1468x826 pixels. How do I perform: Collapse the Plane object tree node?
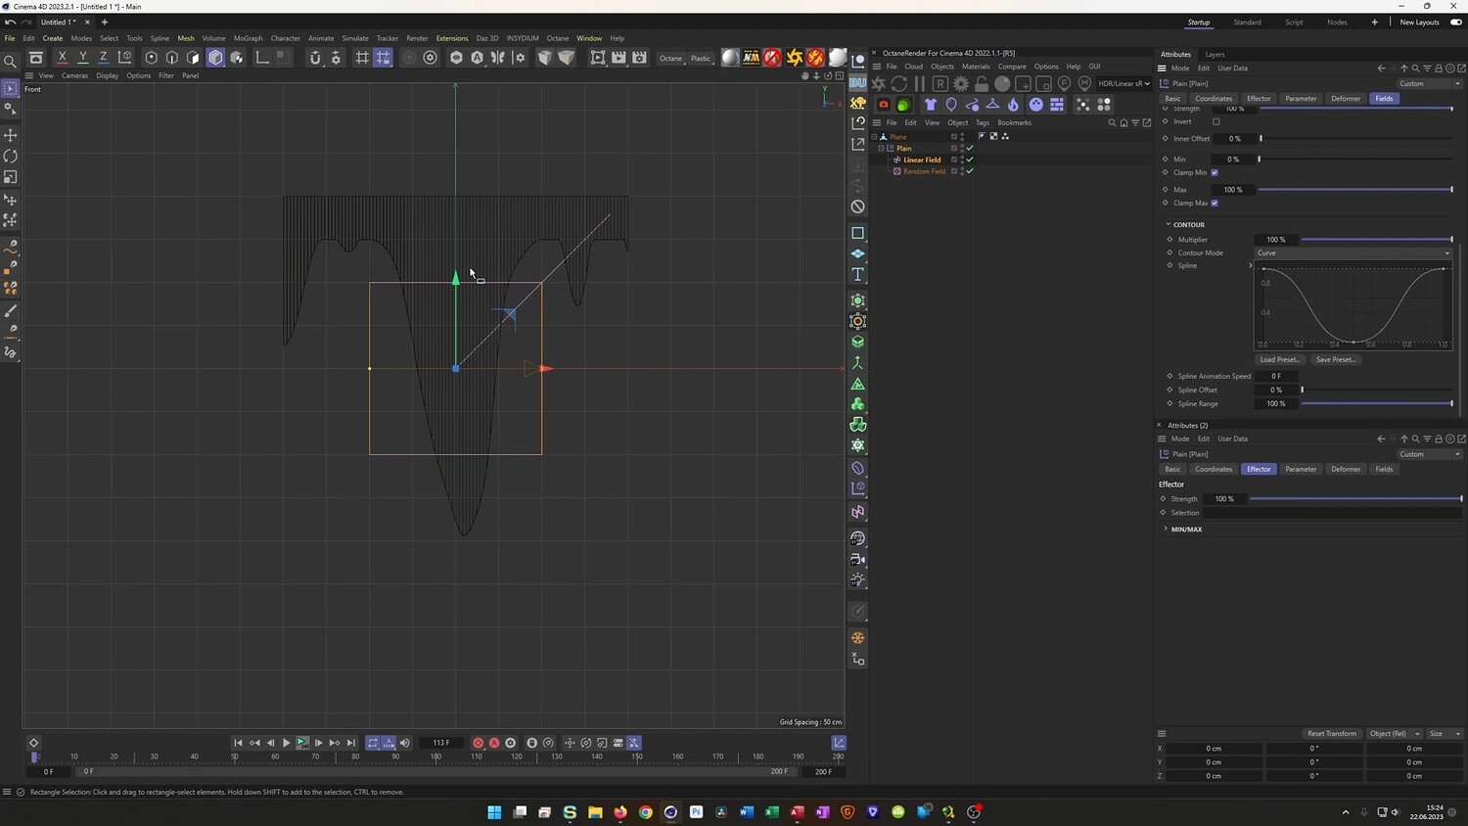[874, 137]
